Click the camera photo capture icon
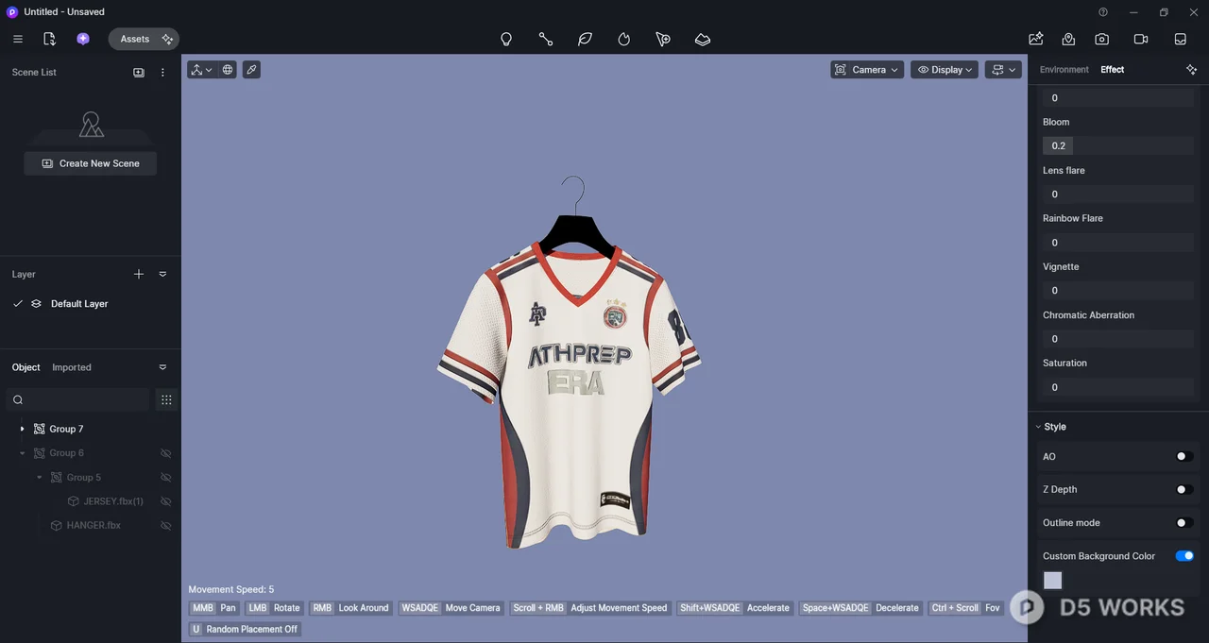 coord(1102,39)
